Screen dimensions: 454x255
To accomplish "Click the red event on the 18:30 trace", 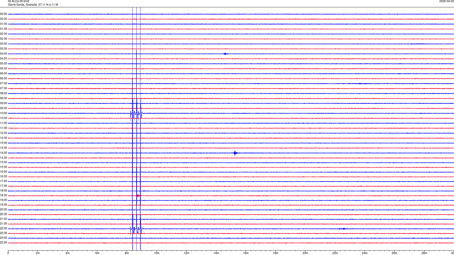I will [x=138, y=195].
